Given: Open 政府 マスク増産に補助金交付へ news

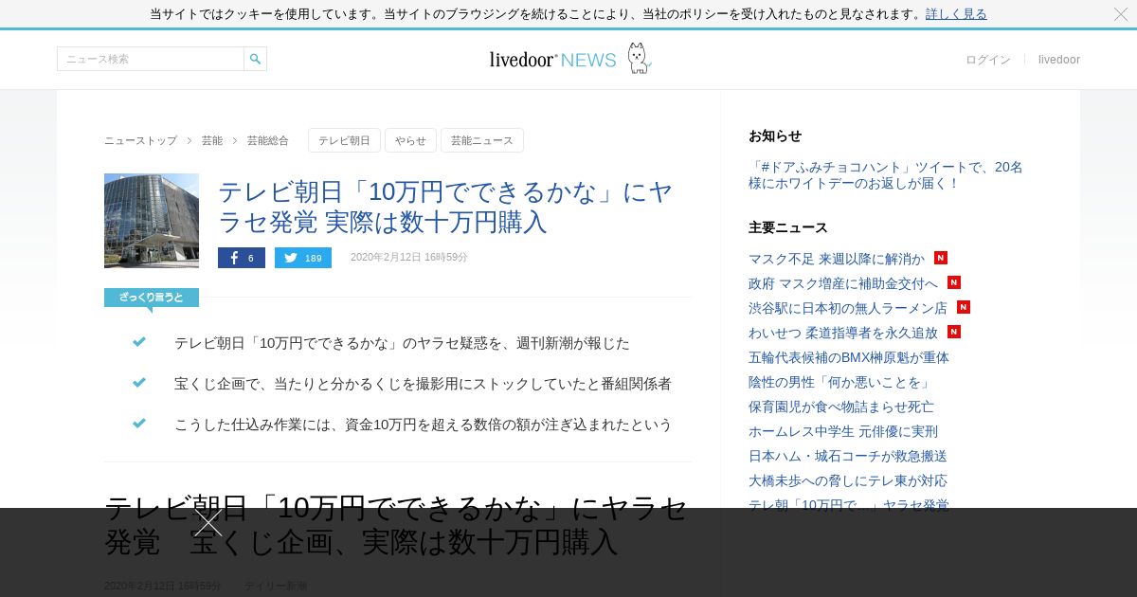Looking at the screenshot, I should 843,283.
